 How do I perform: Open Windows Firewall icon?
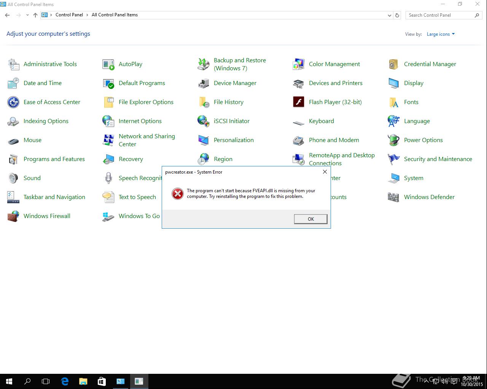14,216
